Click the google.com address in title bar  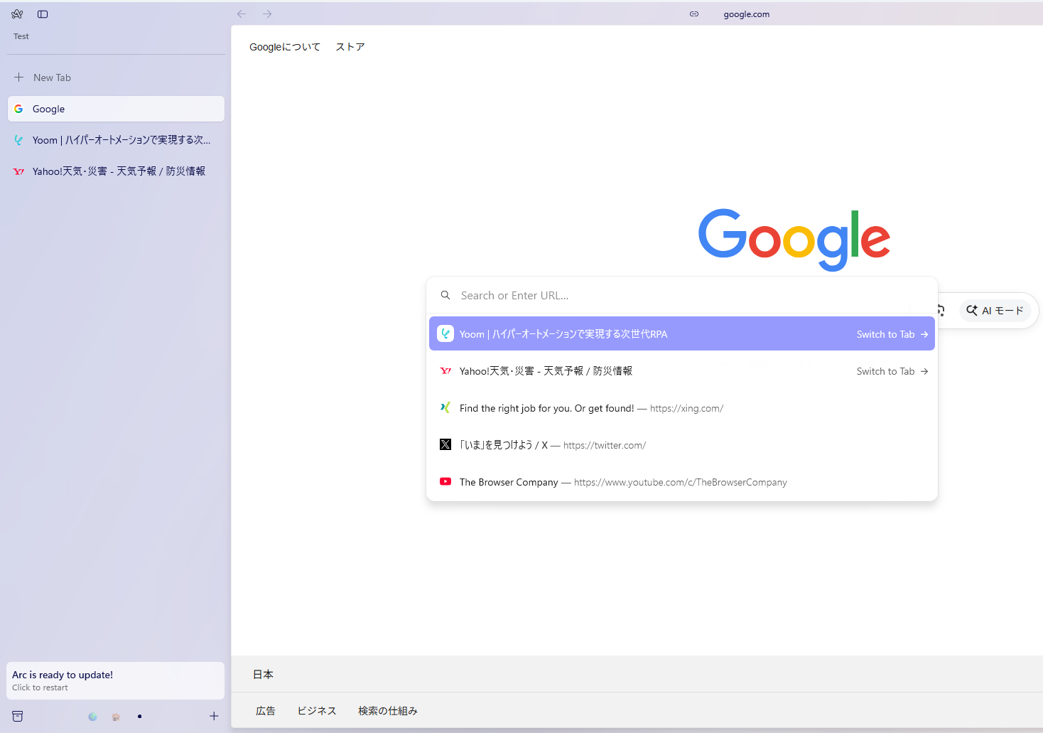[x=746, y=14]
